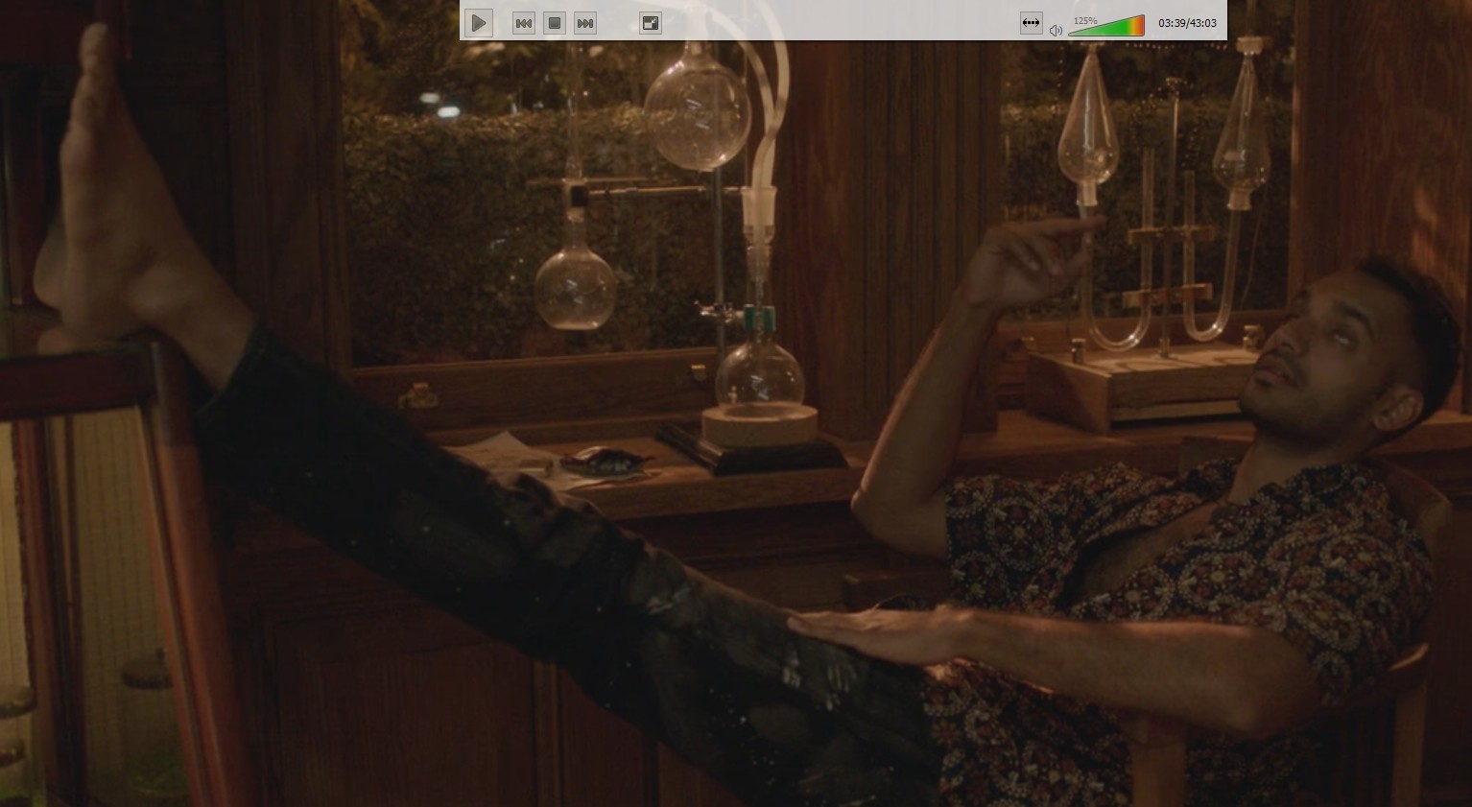Click the double-arrow icon beside the speaker
The image size is (1472, 807).
pyautogui.click(x=1030, y=23)
